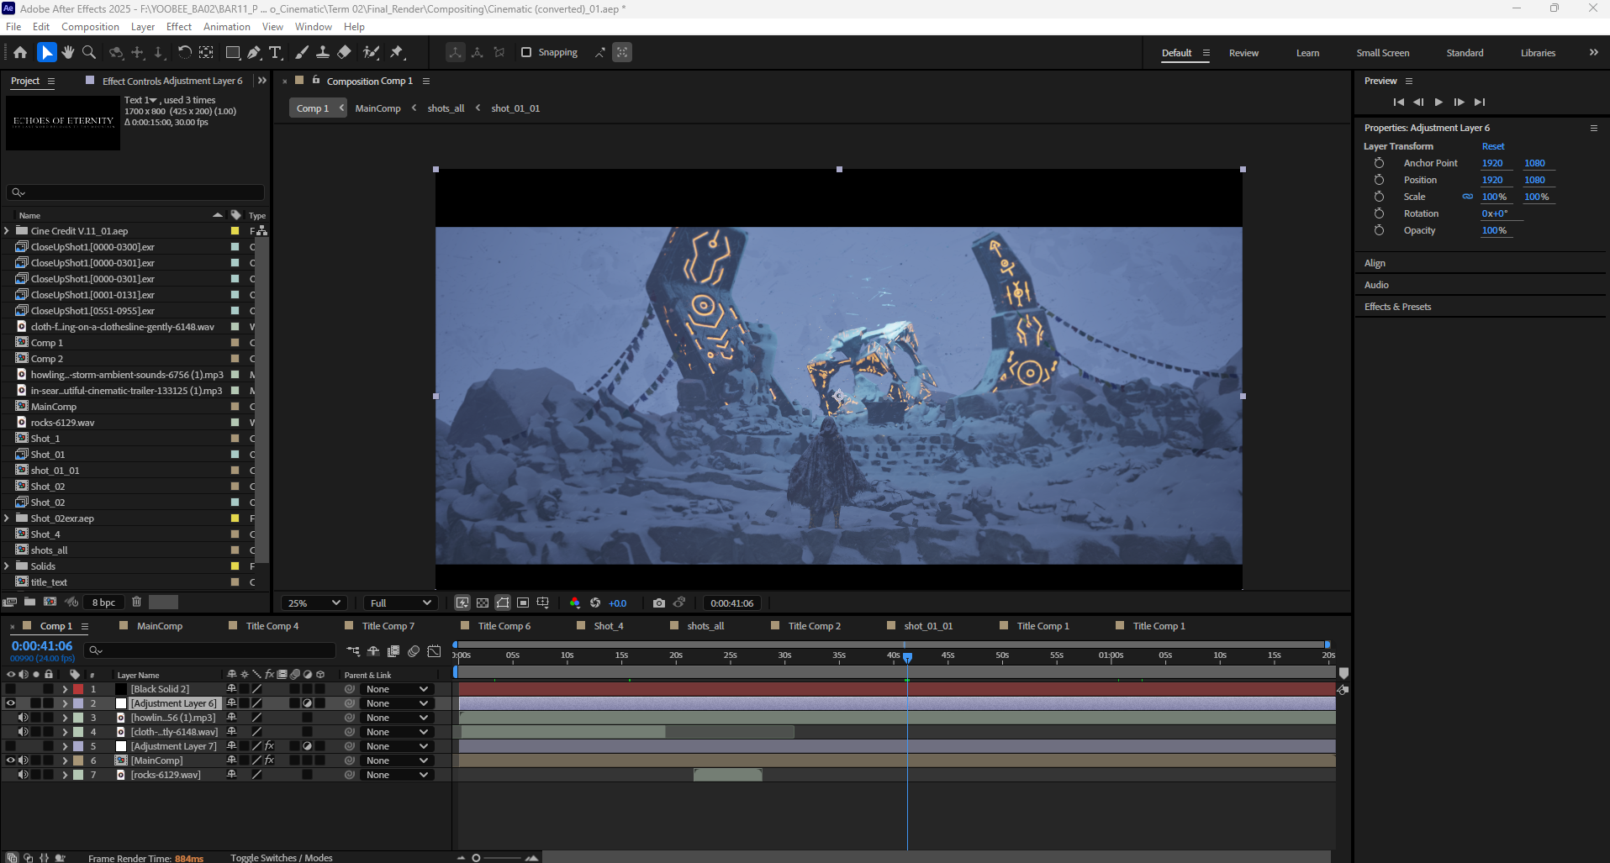Open the Animation menu

[227, 27]
